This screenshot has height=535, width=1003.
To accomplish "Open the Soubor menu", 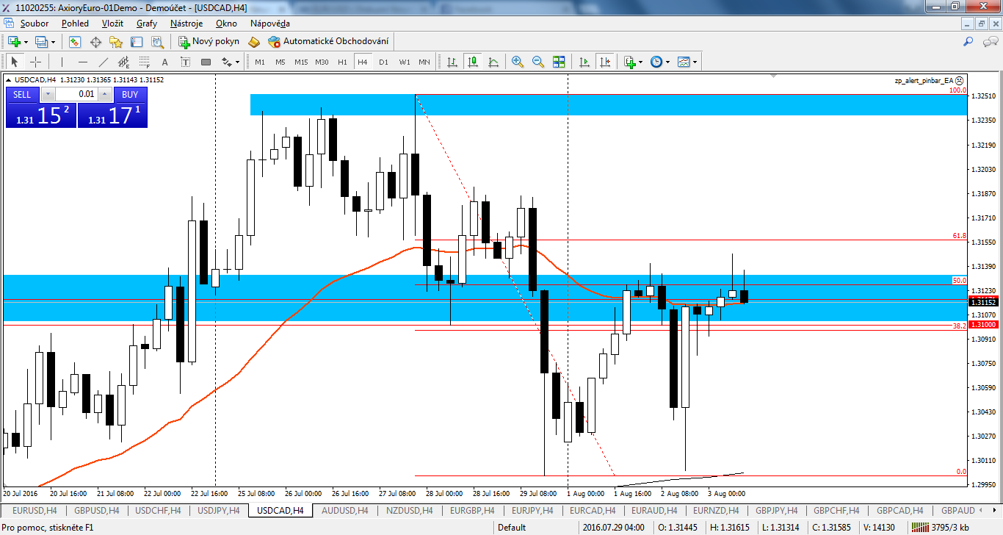I will [x=35, y=24].
